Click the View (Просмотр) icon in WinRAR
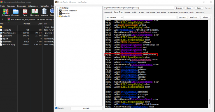 coord(35,11)
